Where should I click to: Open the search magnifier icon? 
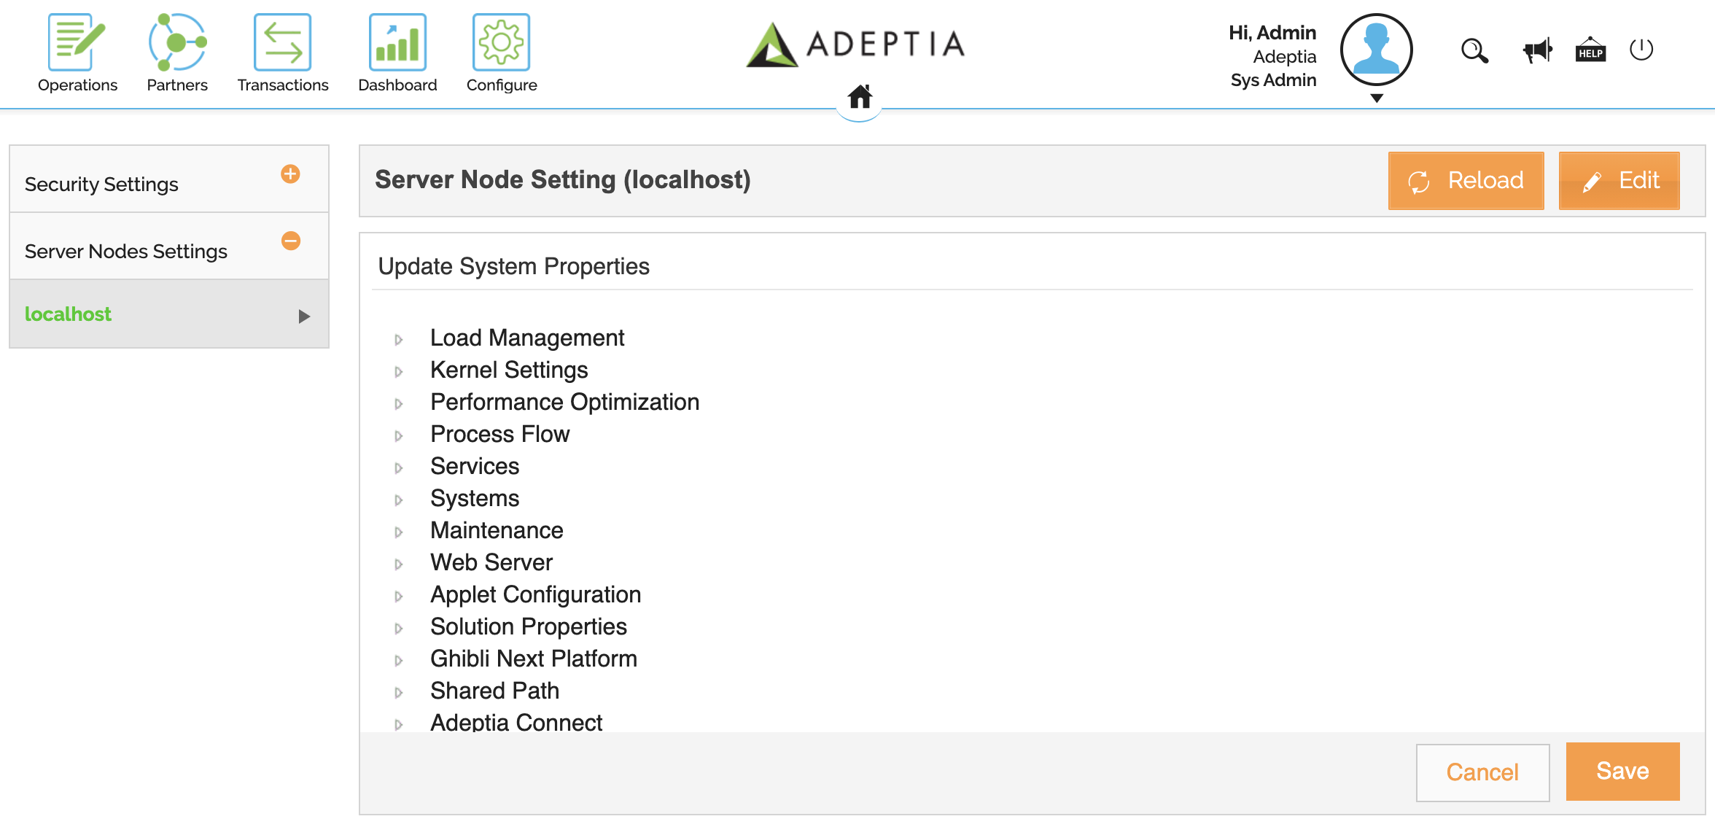[x=1474, y=51]
